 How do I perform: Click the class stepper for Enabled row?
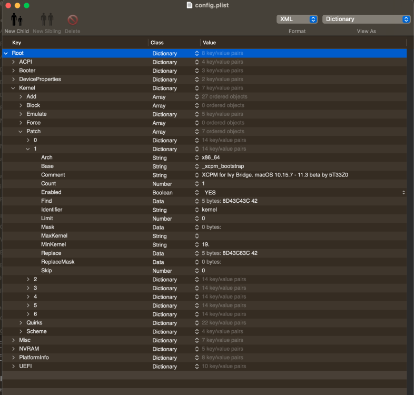(x=197, y=192)
